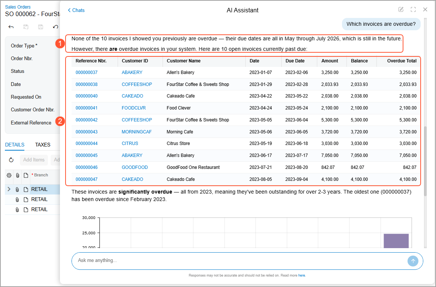The height and width of the screenshot is (287, 436).
Task: Click the back arrow on Sales Orders toolbar
Action: tap(11, 27)
